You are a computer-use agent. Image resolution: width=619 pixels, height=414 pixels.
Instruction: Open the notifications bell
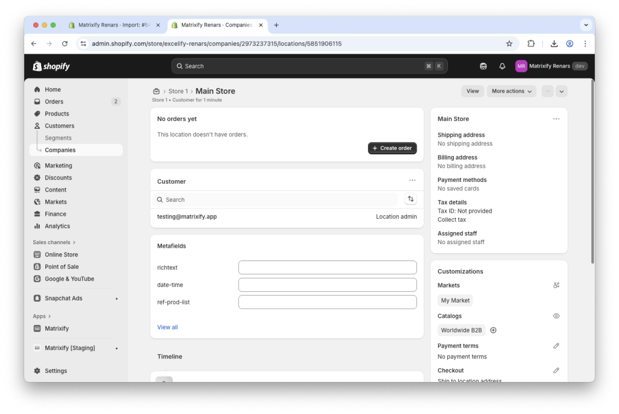[502, 66]
